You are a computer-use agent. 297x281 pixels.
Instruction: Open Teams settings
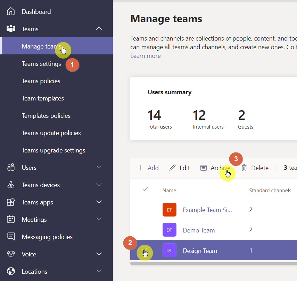[41, 64]
